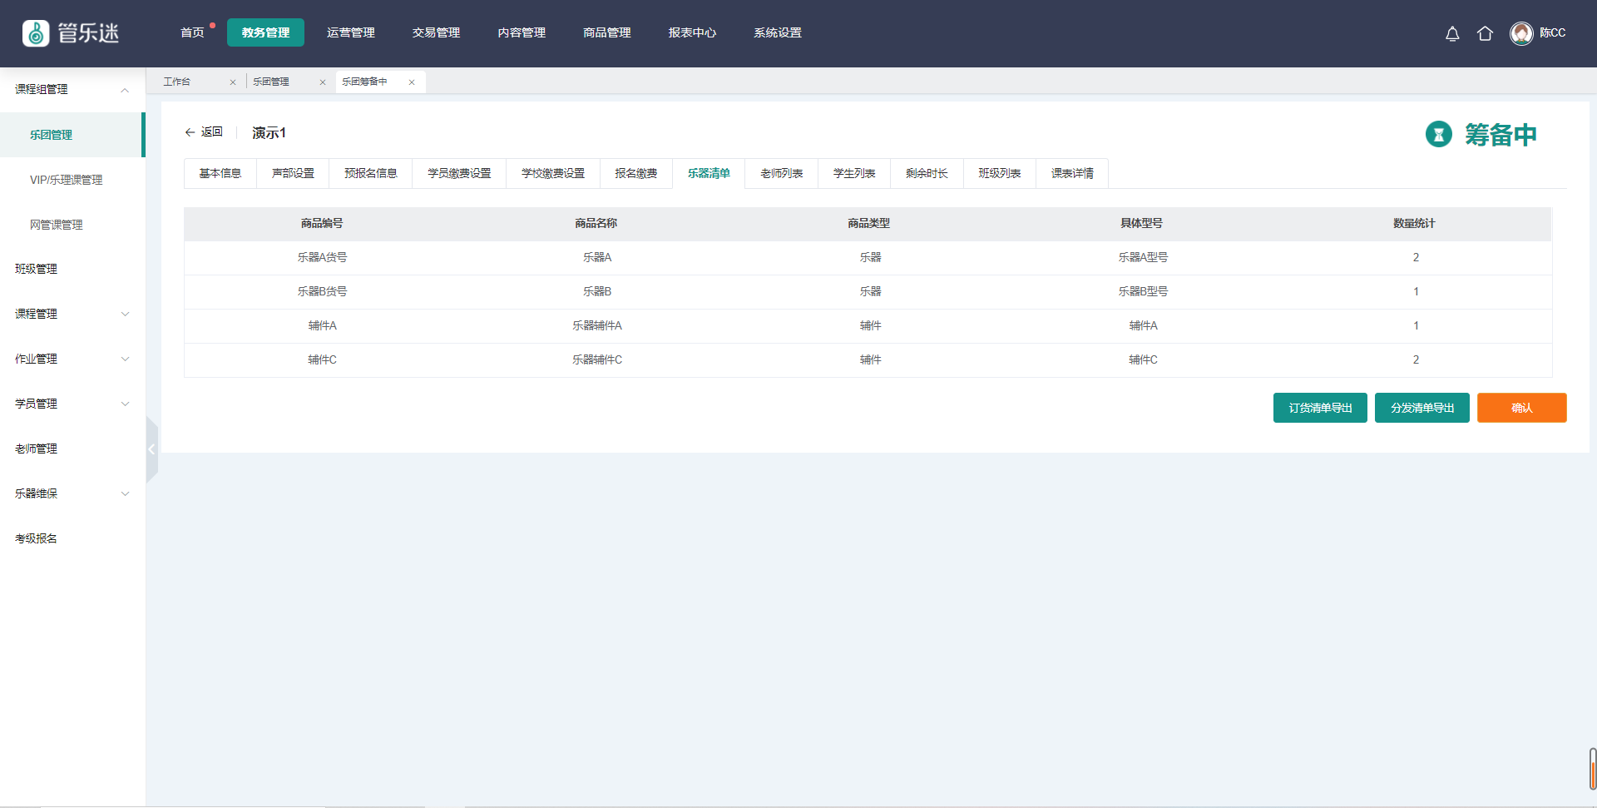
Task: Expand the 乐器维保 sidebar section
Action: coord(125,493)
